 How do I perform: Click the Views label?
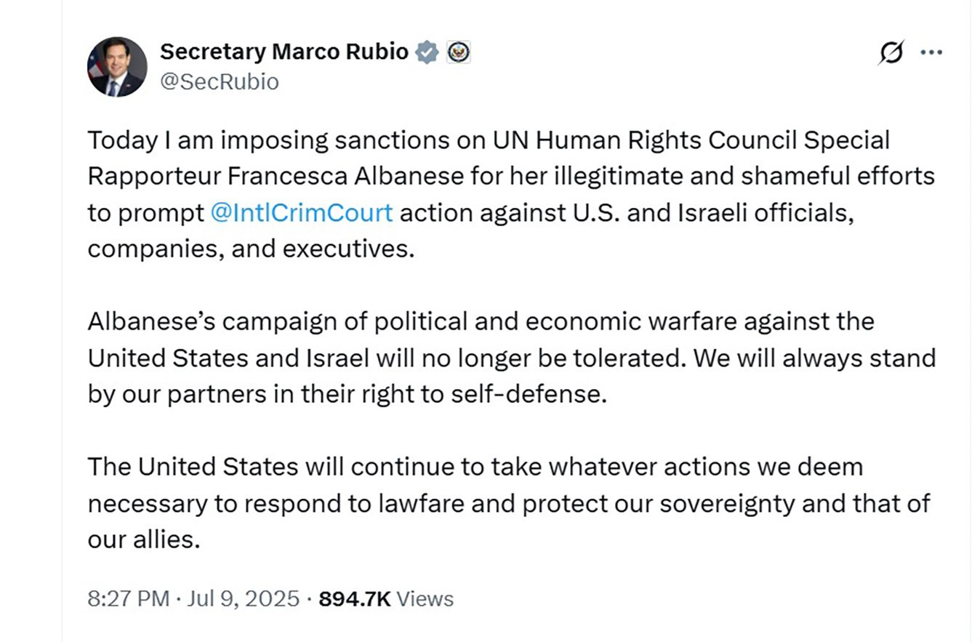tap(425, 598)
